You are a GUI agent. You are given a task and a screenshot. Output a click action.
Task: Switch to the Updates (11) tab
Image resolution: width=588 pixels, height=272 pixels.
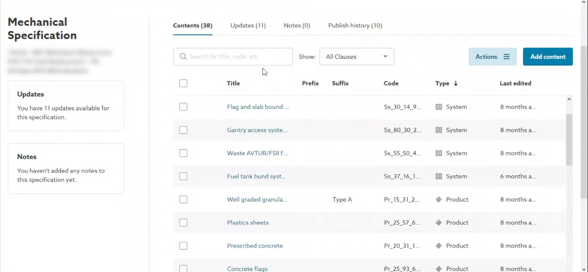pyautogui.click(x=248, y=26)
